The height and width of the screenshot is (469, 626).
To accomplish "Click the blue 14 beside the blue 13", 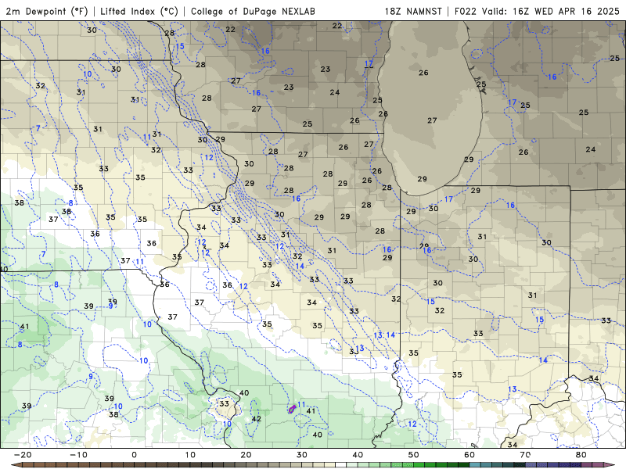I will tap(390, 335).
